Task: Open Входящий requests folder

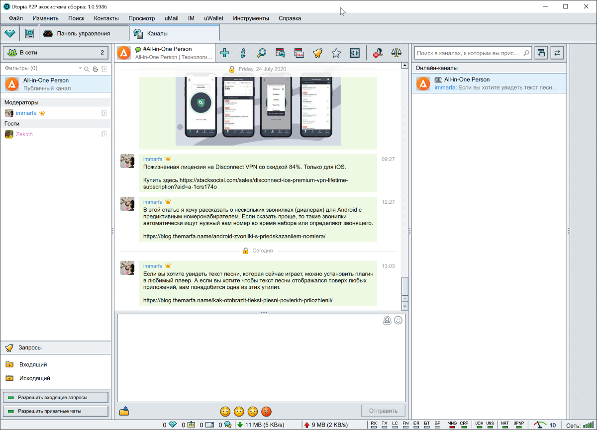Action: point(33,364)
